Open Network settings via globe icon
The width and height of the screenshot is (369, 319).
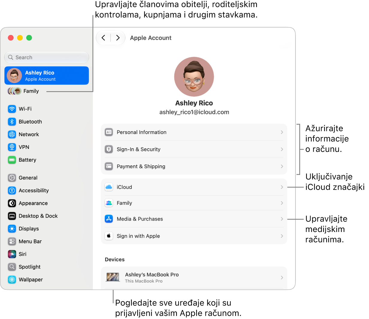12,135
